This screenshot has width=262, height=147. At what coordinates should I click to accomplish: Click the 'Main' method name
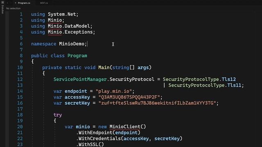pos(104,67)
